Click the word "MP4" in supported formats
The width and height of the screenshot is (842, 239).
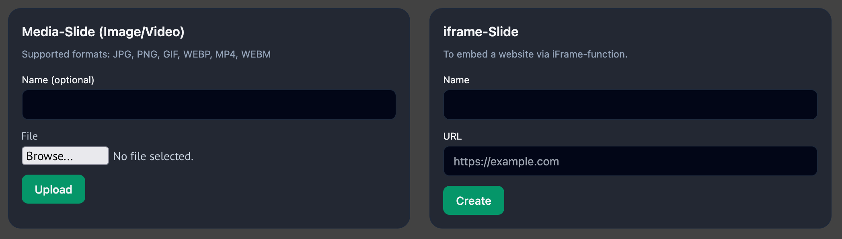pos(226,54)
